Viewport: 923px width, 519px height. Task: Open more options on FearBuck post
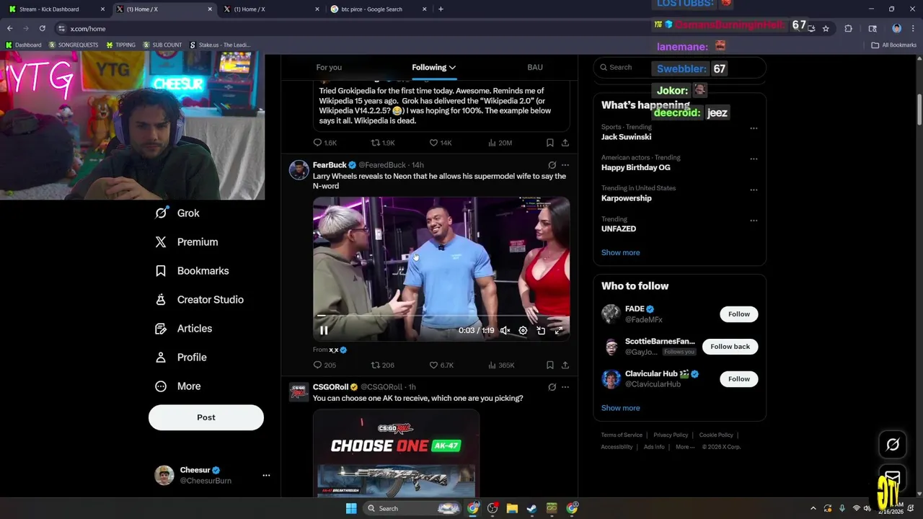point(565,165)
